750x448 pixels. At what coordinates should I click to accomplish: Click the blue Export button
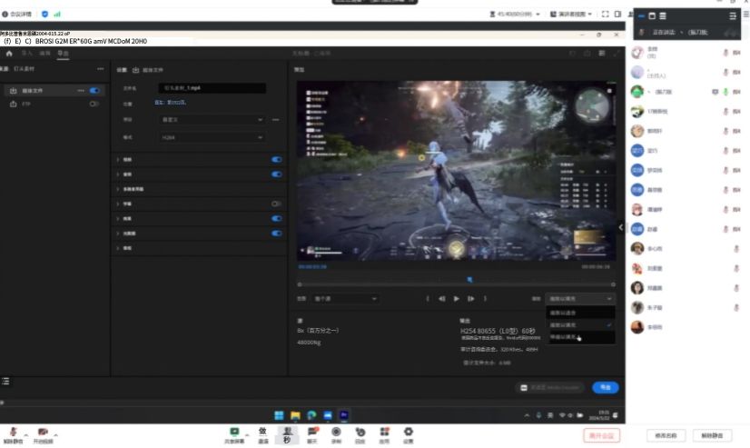pos(605,387)
